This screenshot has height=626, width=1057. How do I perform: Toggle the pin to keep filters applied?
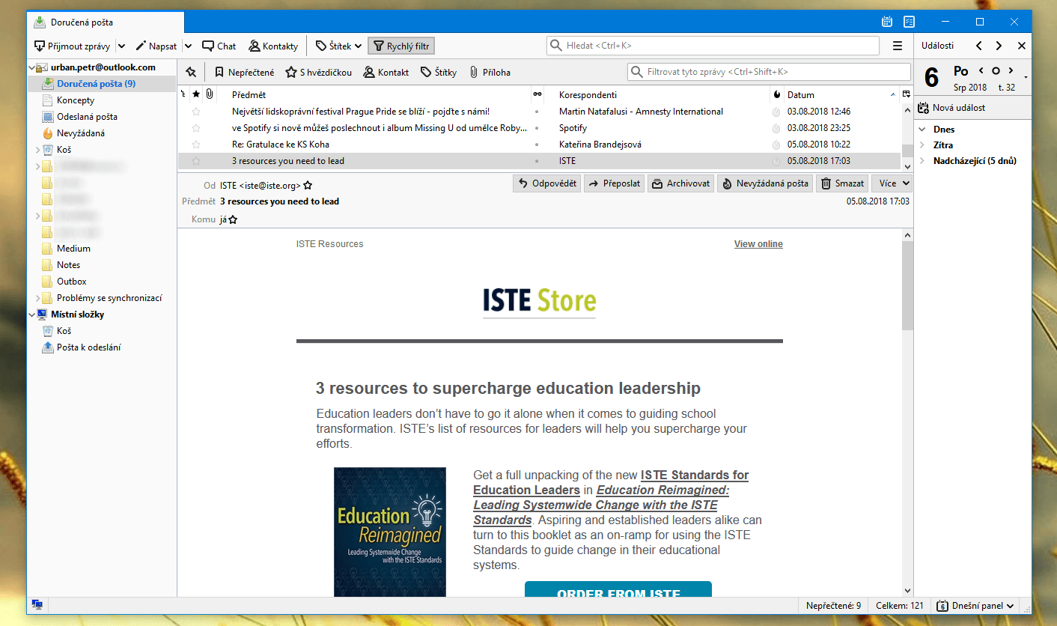point(191,72)
